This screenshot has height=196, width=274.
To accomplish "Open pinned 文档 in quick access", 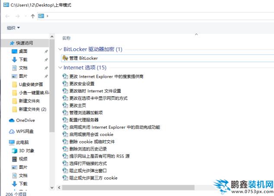I will 23,68.
